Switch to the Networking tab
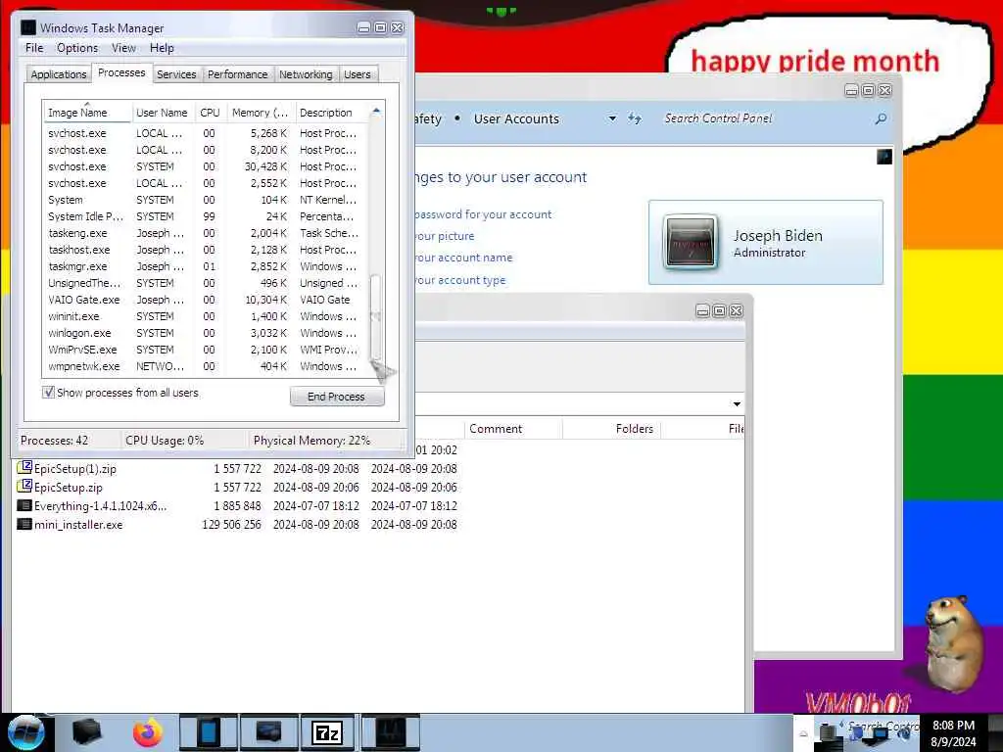1003x752 pixels. (306, 74)
